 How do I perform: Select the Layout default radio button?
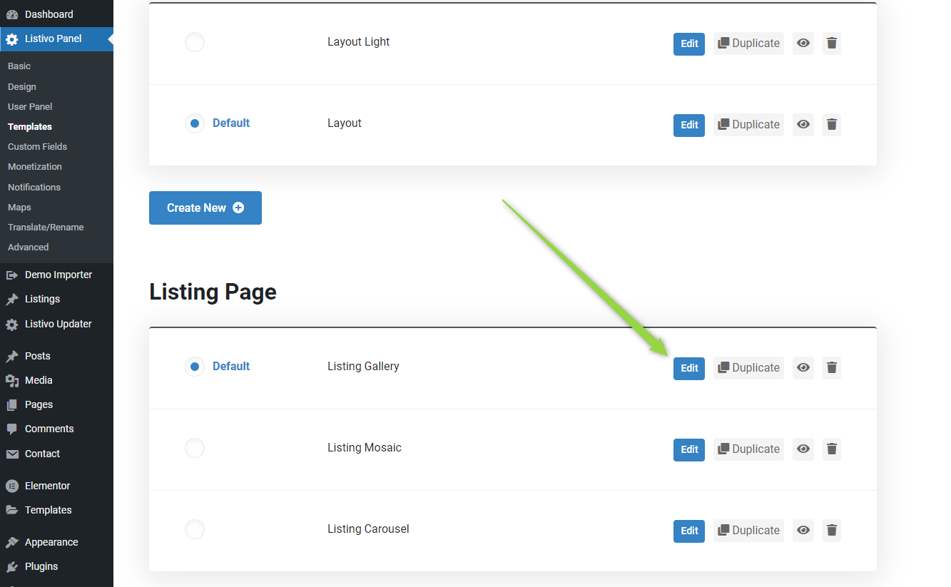pyautogui.click(x=195, y=123)
